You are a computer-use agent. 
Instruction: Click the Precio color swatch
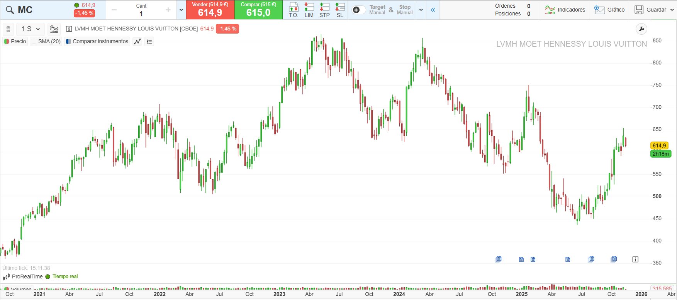click(7, 42)
